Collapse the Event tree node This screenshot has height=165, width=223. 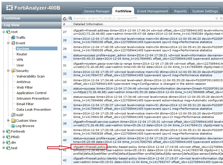pyautogui.click(x=8, y=43)
